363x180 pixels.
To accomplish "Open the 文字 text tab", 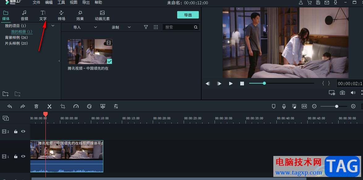I will (x=43, y=16).
